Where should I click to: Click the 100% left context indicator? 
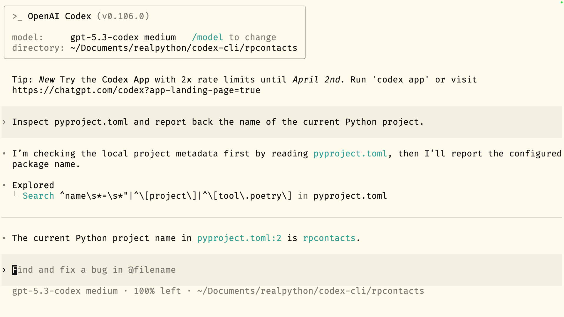pos(157,291)
